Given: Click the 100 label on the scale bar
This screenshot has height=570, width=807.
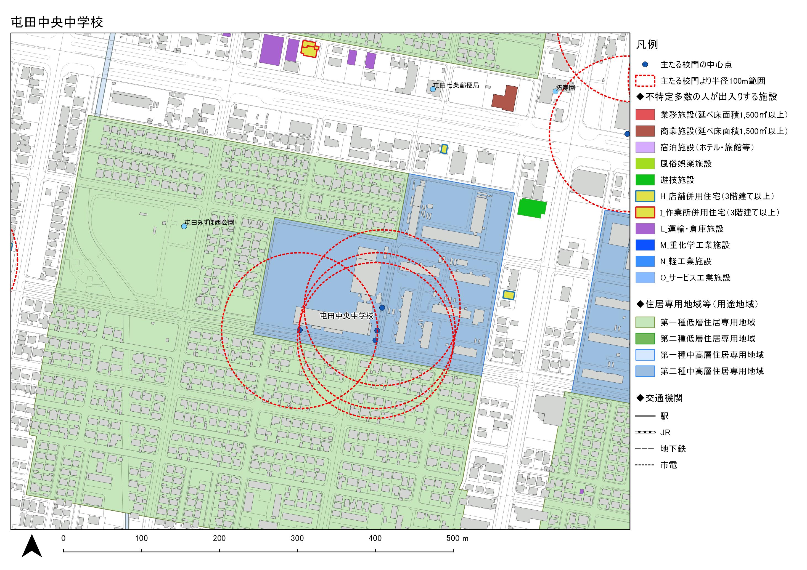Looking at the screenshot, I should pyautogui.click(x=141, y=538).
